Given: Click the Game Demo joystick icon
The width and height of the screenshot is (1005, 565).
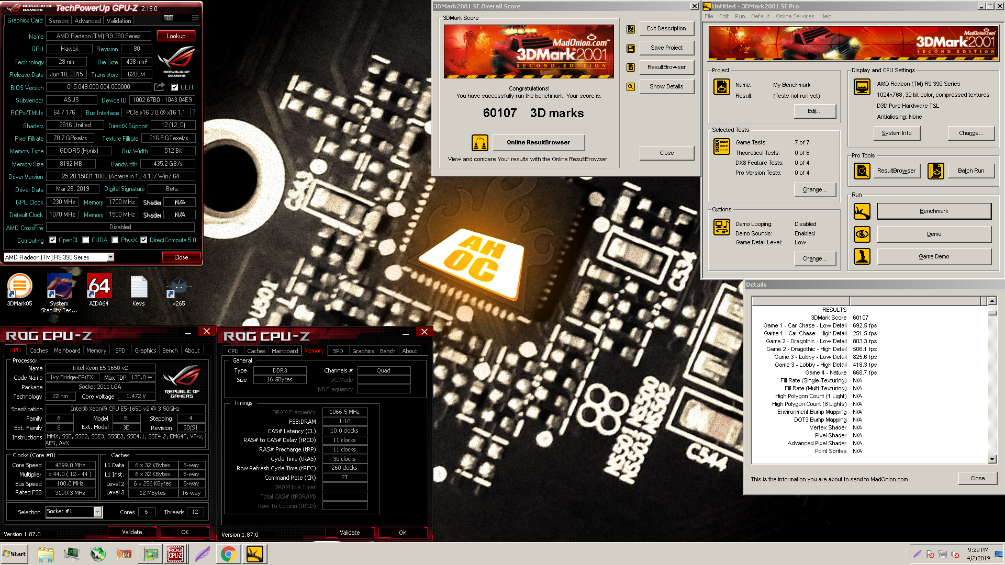Looking at the screenshot, I should [x=862, y=256].
